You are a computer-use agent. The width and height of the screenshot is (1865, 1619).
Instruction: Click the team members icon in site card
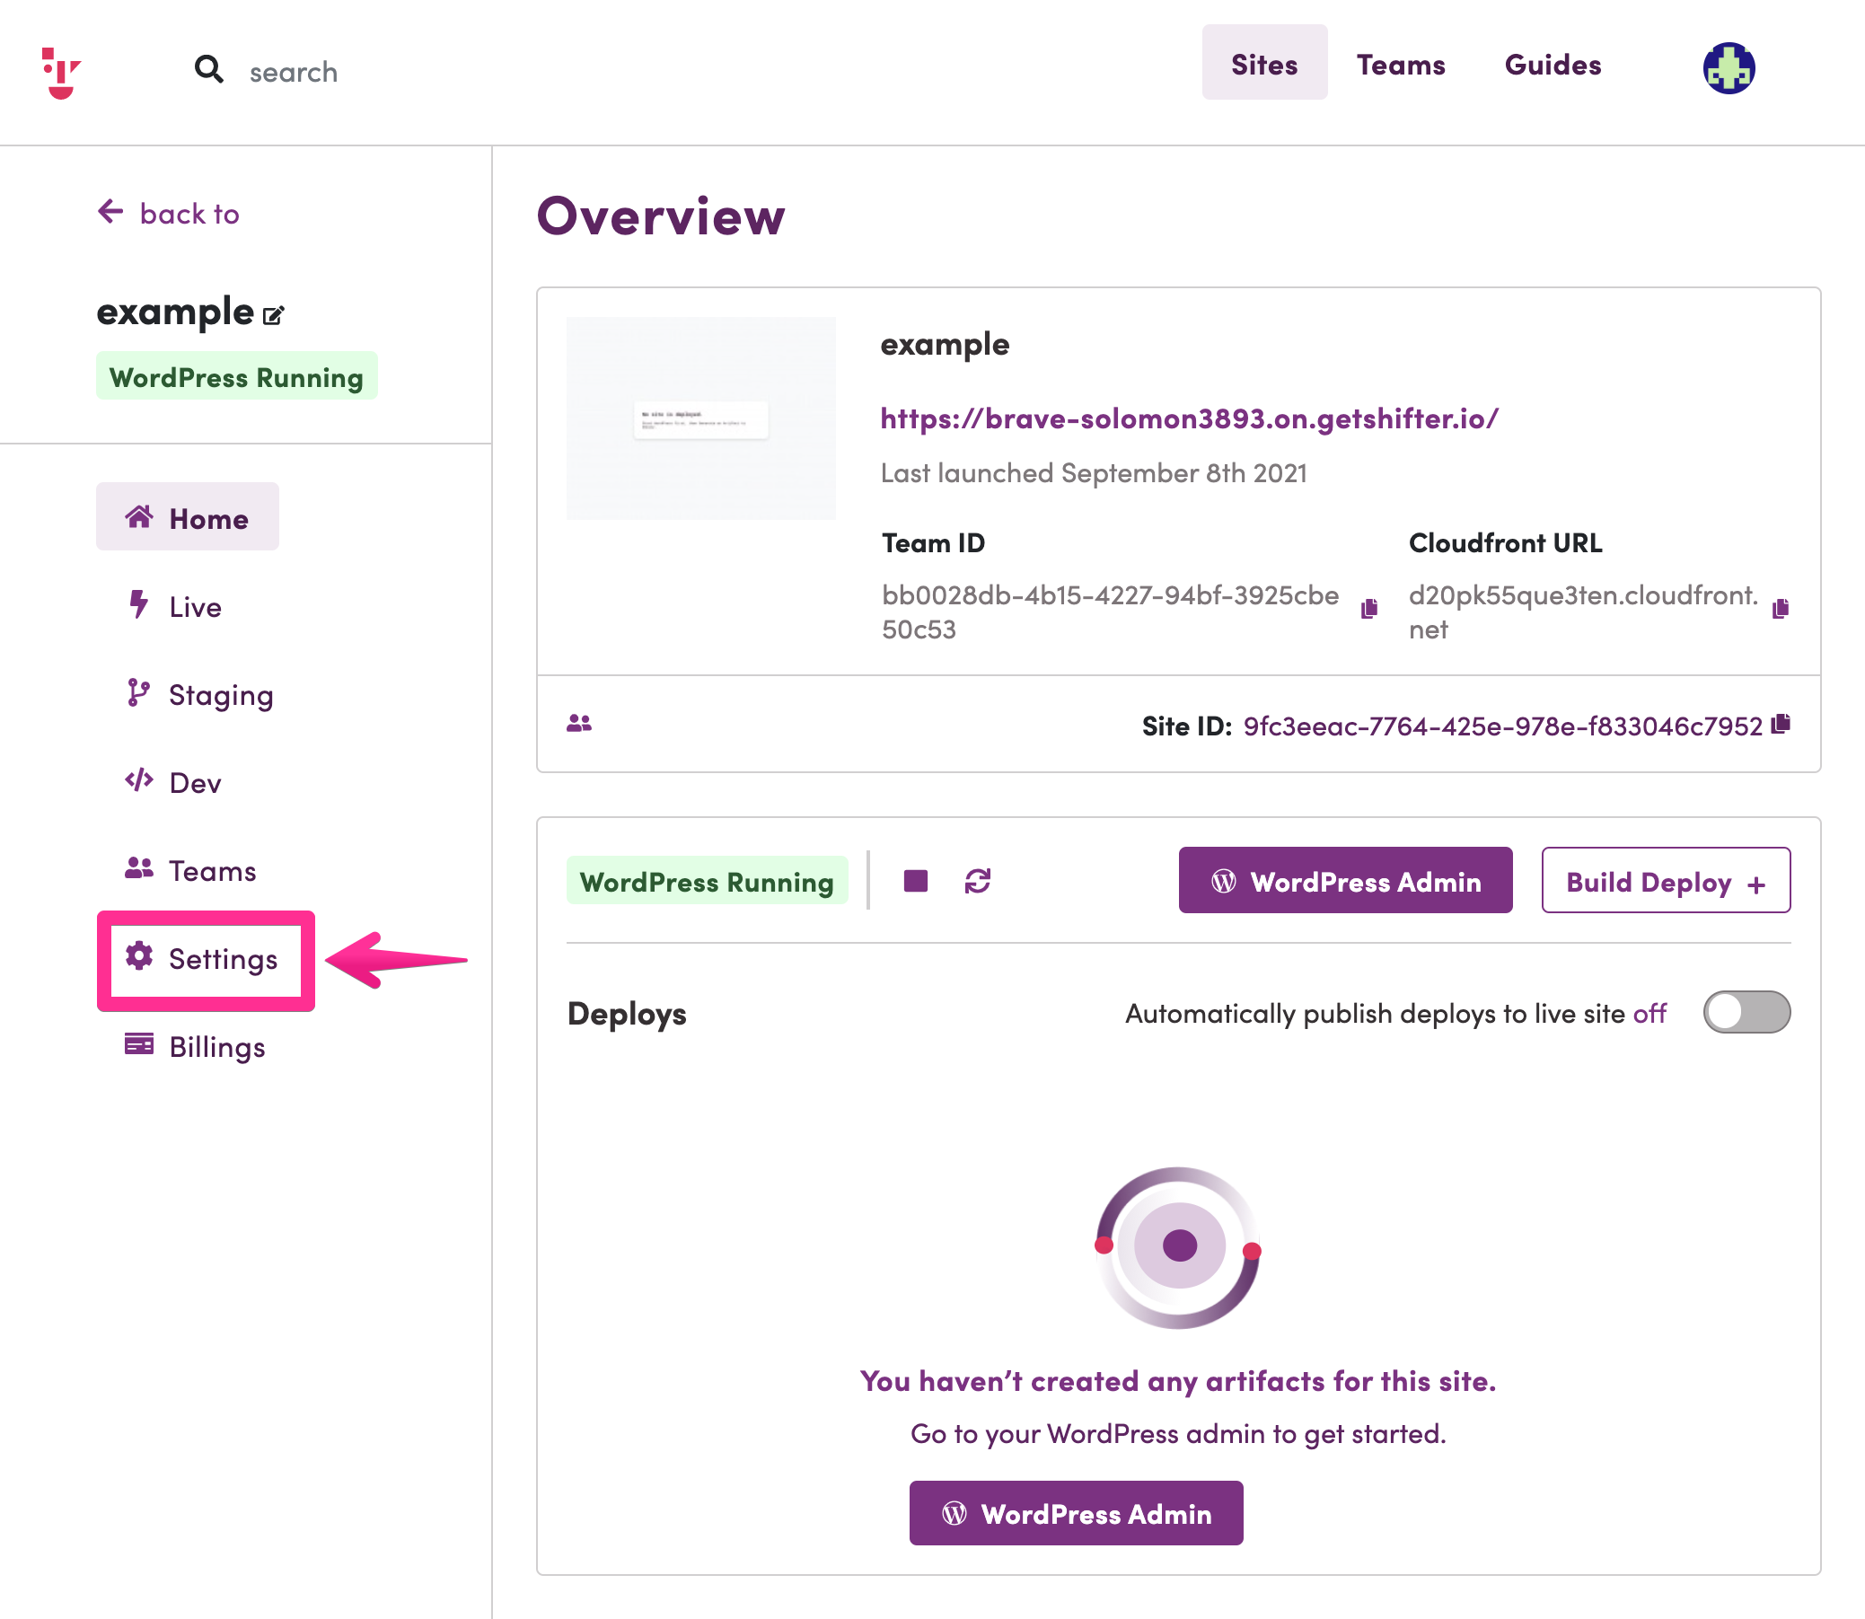(579, 723)
